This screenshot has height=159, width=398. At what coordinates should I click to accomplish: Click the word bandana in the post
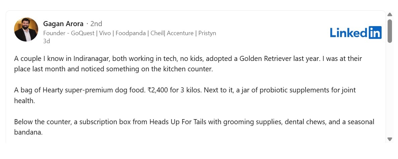[28, 132]
